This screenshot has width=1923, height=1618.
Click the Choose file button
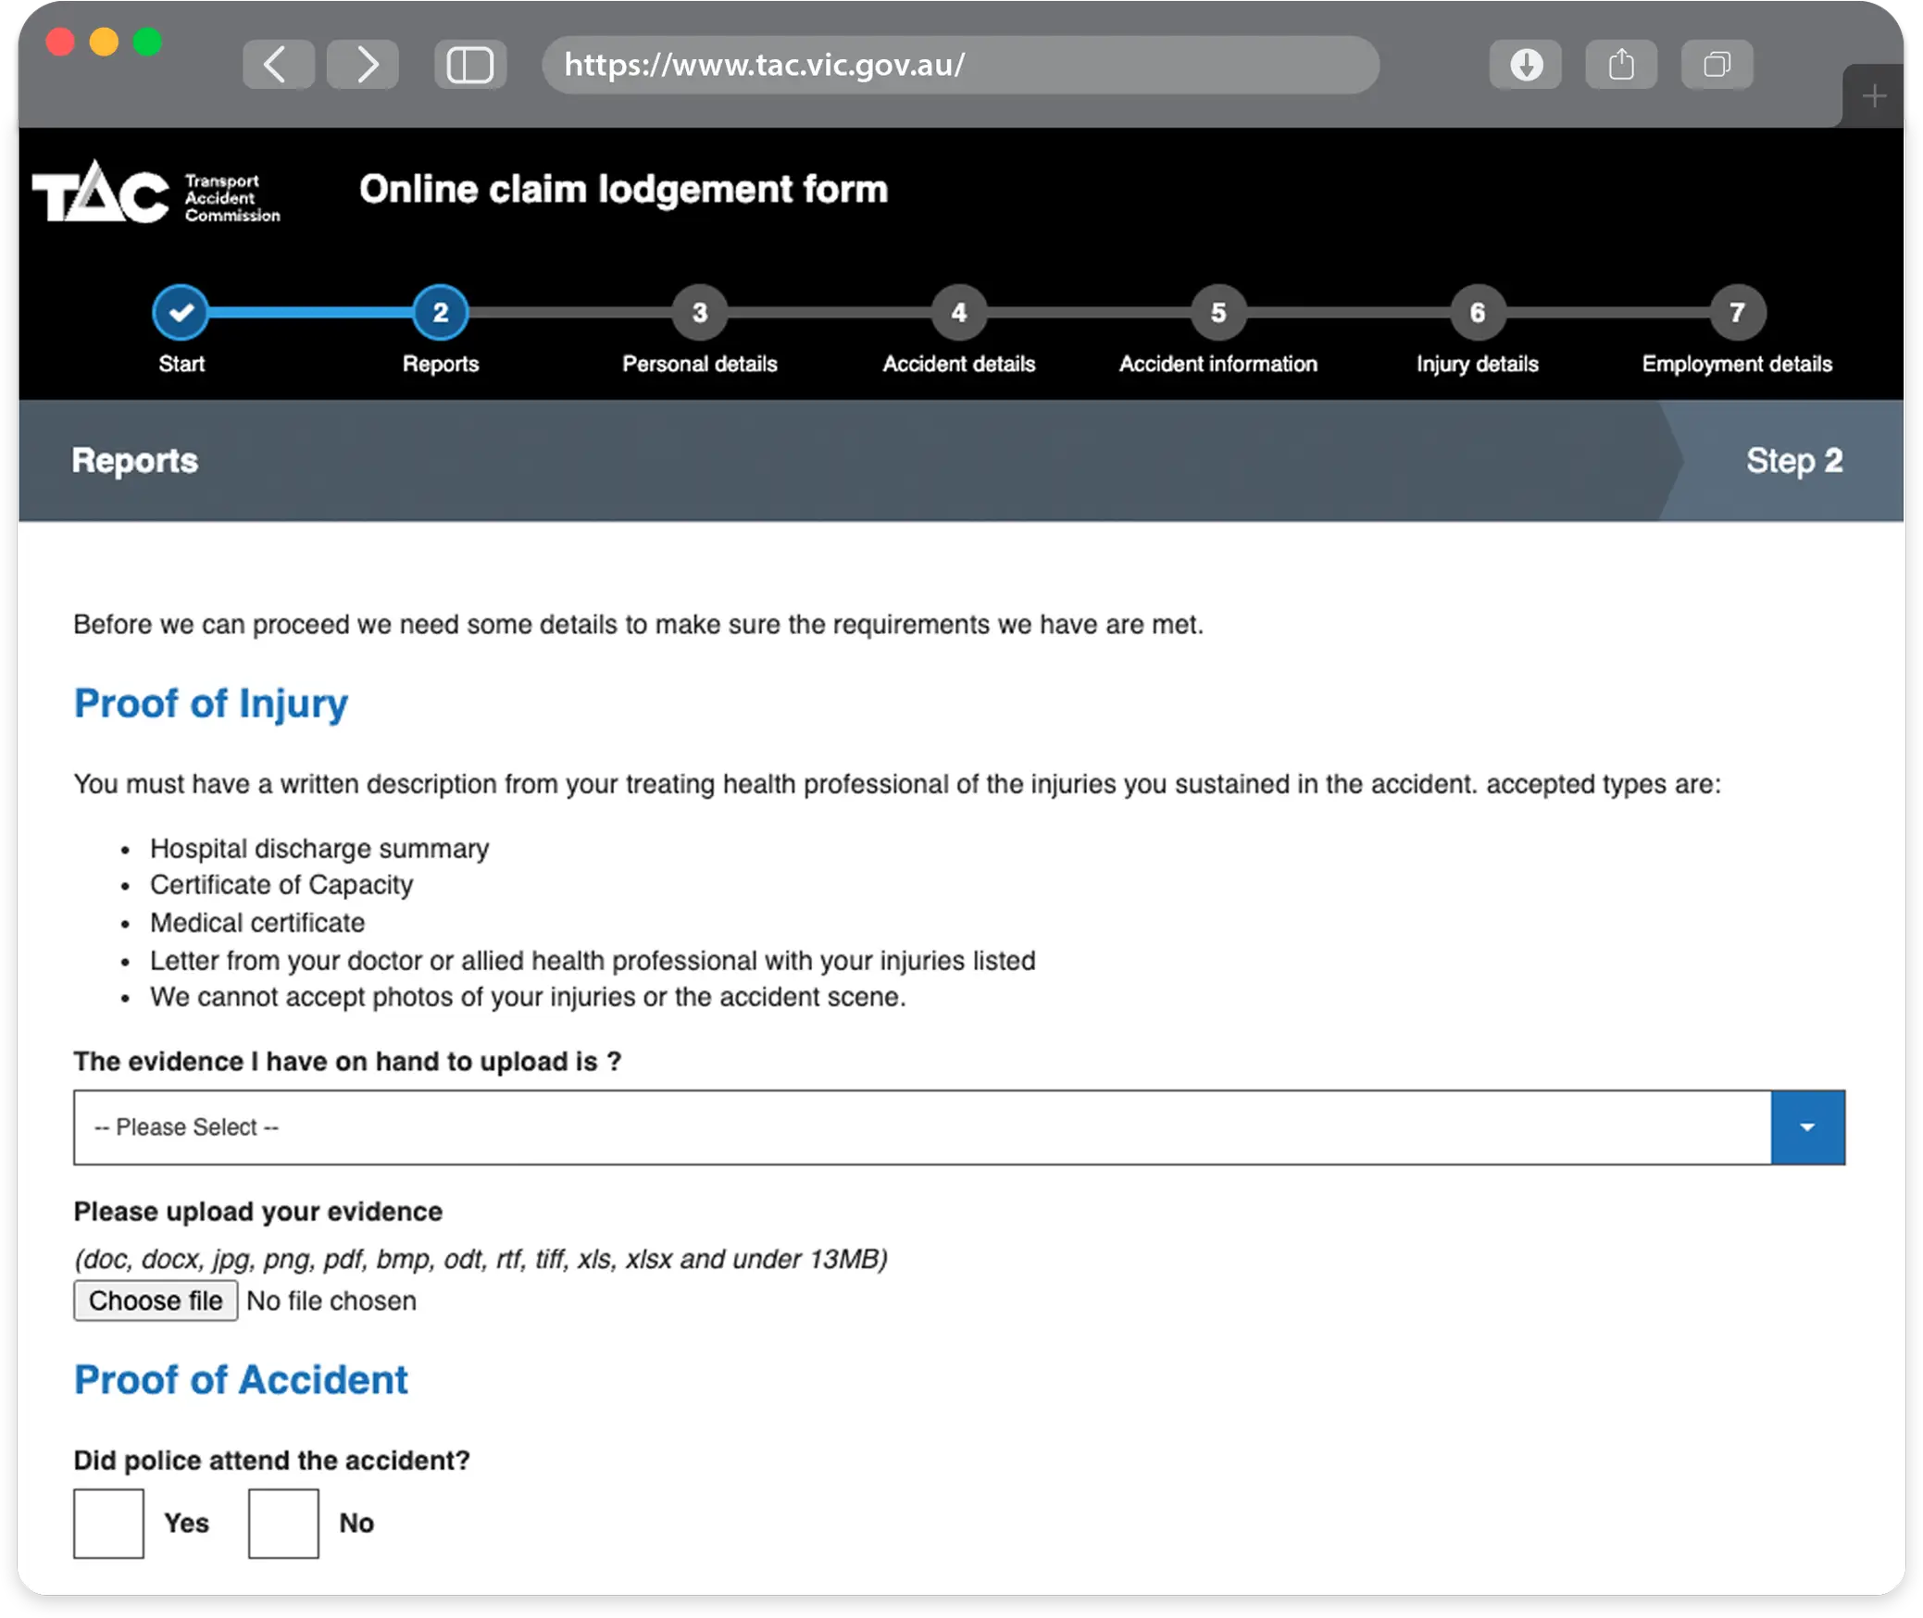tap(156, 1300)
